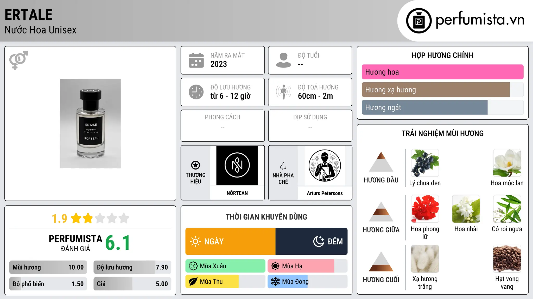
Task: Click the sun icon beside Mùa Hạ
Action: click(x=275, y=266)
